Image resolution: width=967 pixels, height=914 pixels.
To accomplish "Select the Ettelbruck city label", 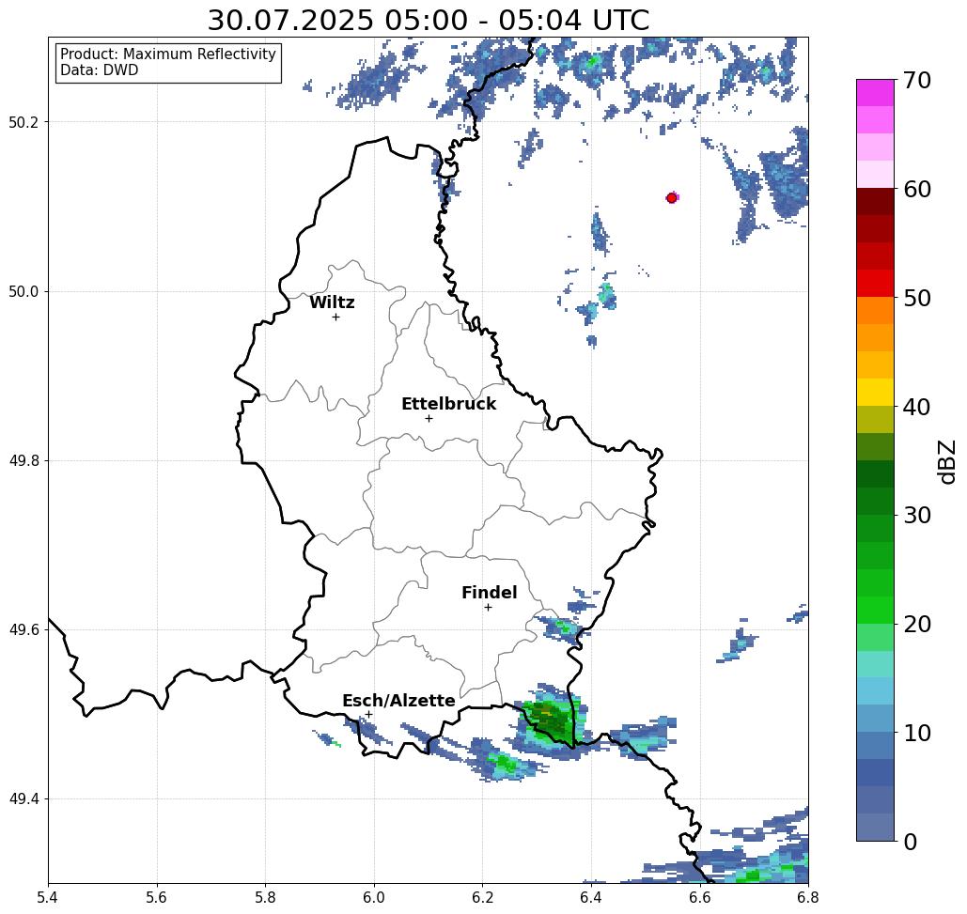I will (x=449, y=404).
